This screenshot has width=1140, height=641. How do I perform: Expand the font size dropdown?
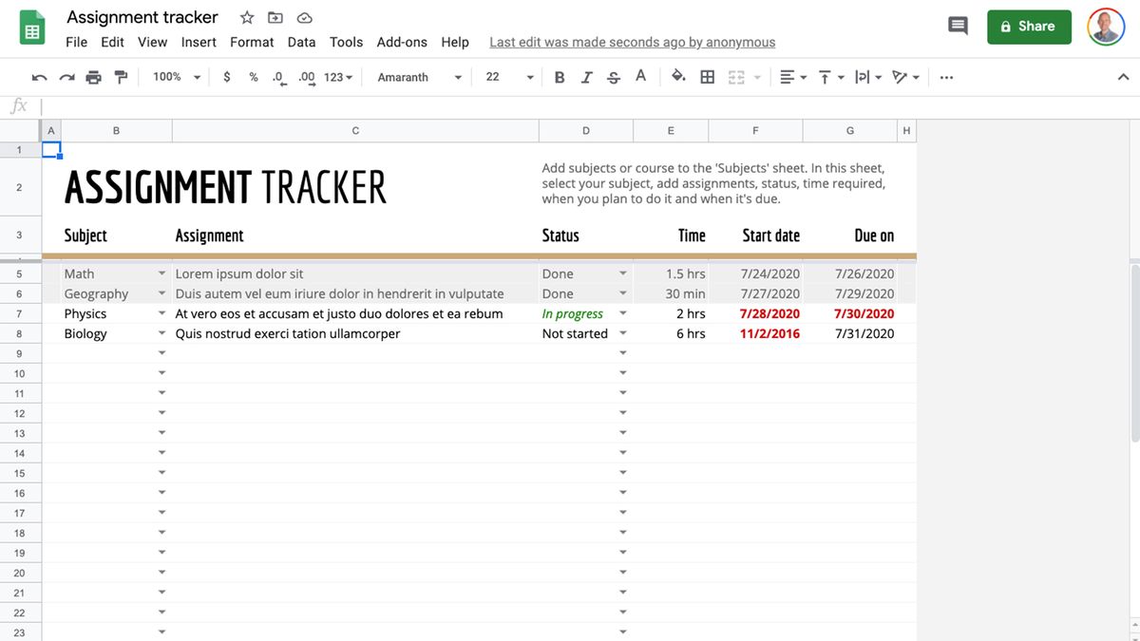tap(528, 76)
